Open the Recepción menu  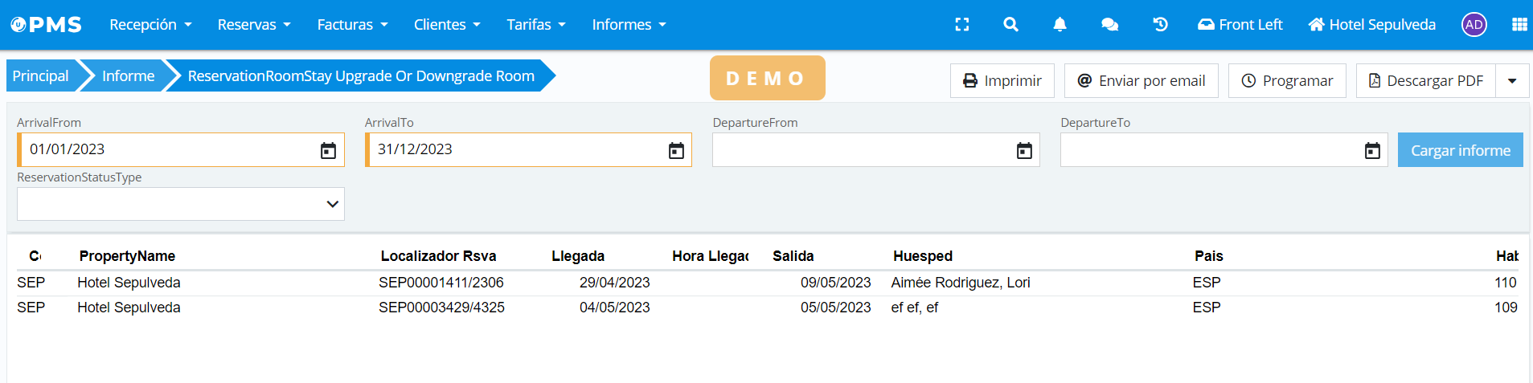point(150,25)
